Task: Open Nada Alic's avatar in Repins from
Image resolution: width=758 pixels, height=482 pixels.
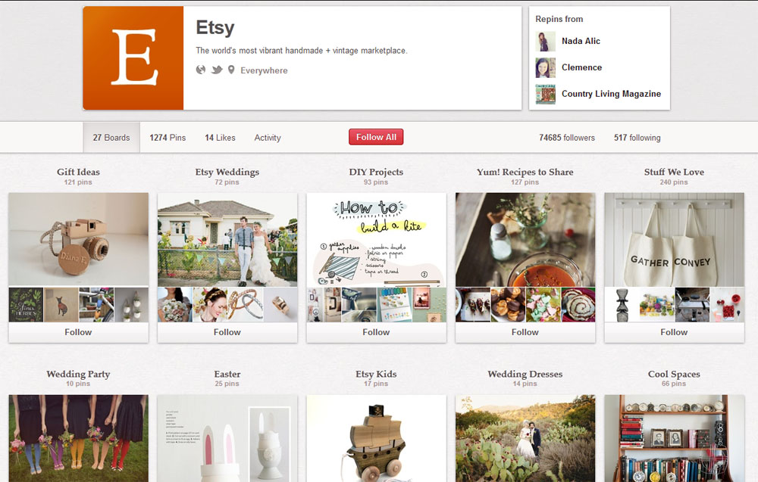Action: point(545,42)
